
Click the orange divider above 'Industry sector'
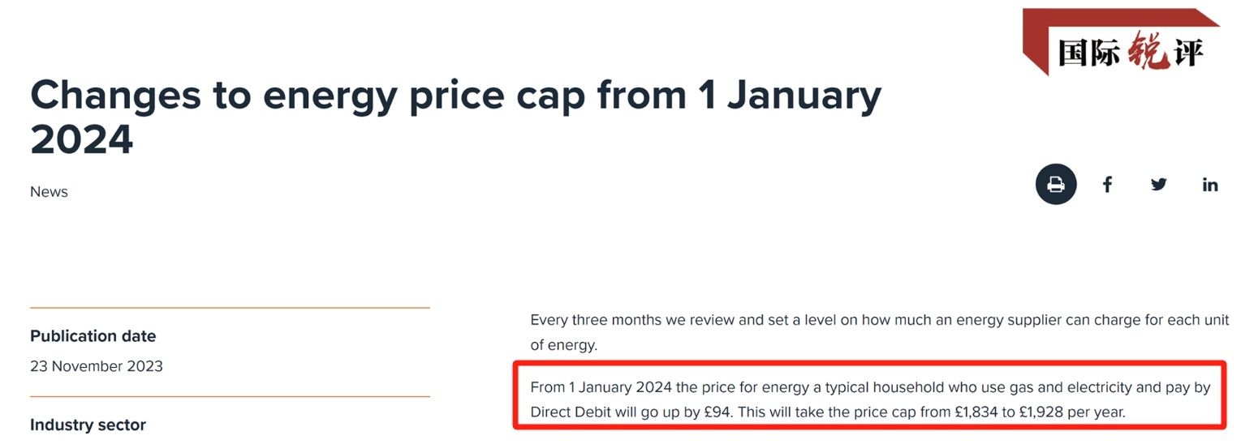point(230,397)
